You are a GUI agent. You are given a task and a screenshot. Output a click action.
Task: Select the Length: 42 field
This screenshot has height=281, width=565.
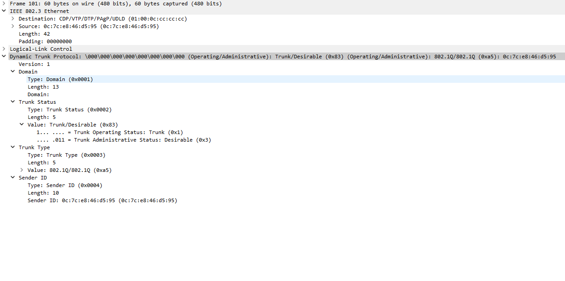pyautogui.click(x=38, y=33)
